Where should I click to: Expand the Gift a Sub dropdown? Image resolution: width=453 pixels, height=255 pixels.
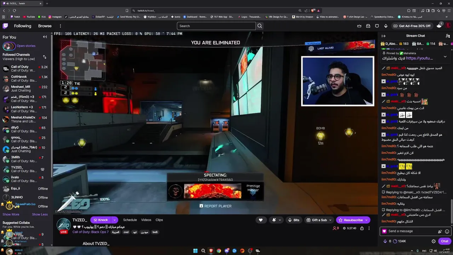pyautogui.click(x=331, y=220)
